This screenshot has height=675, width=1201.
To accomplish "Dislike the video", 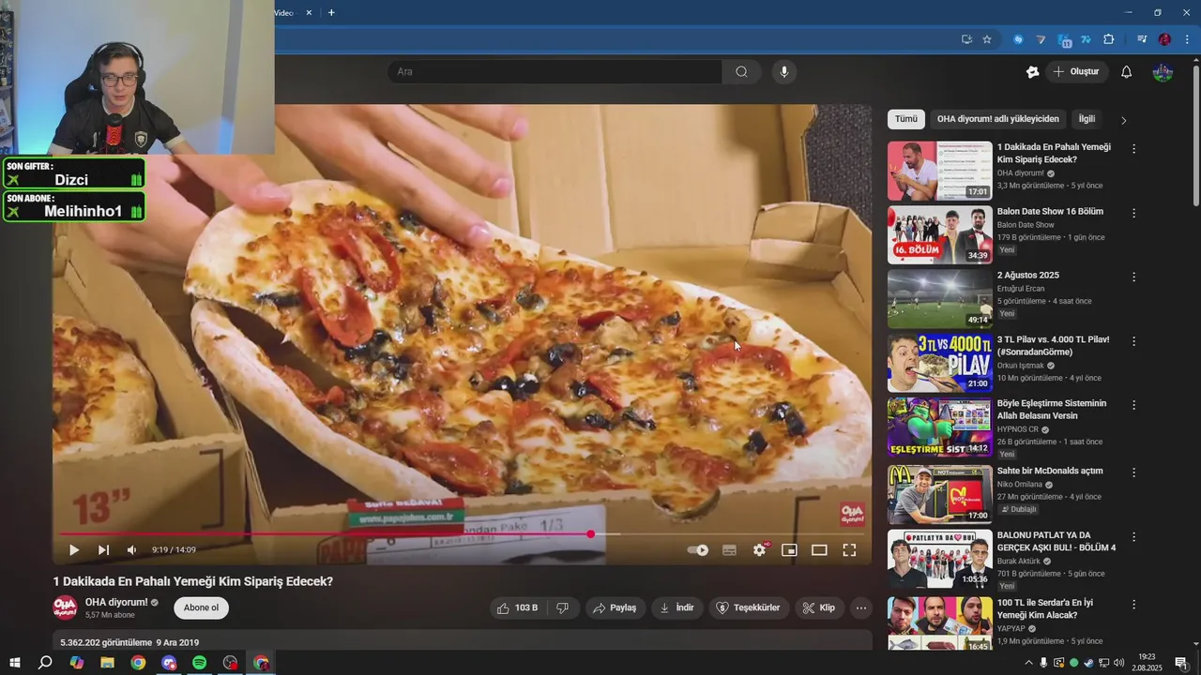I will point(563,607).
